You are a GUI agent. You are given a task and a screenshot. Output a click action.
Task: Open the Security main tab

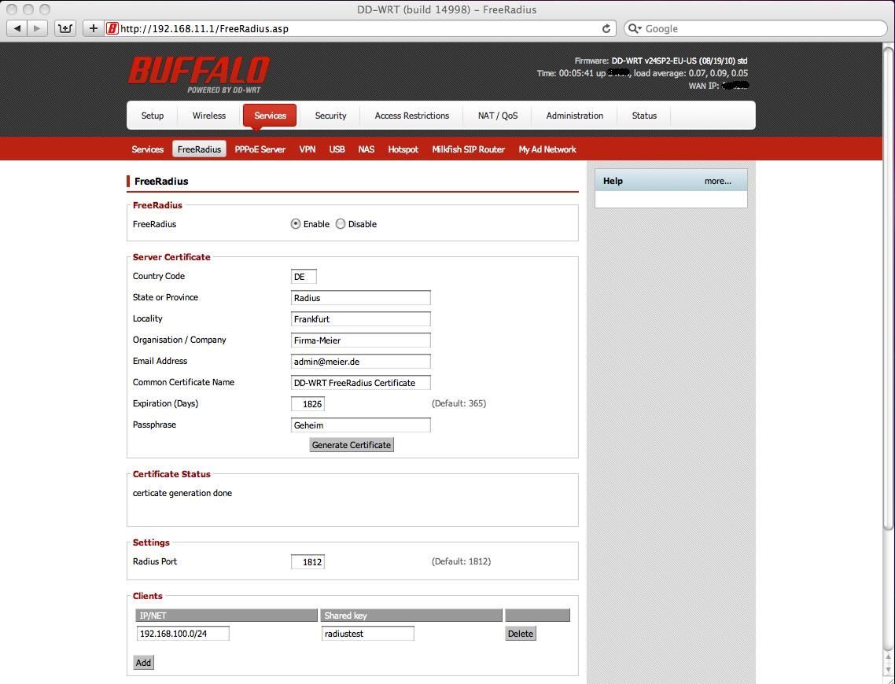(330, 116)
